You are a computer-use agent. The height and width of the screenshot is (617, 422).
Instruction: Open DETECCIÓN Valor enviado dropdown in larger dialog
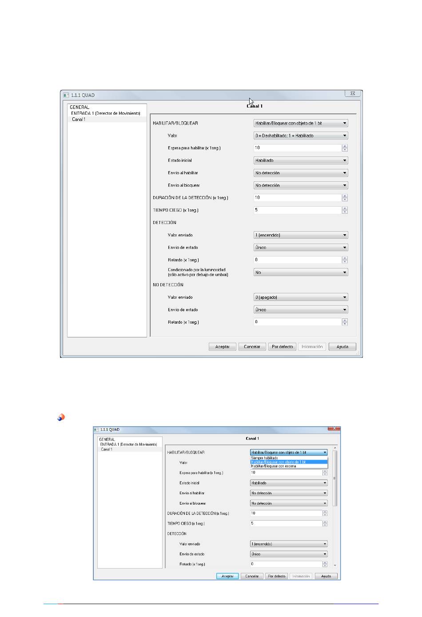[301, 235]
